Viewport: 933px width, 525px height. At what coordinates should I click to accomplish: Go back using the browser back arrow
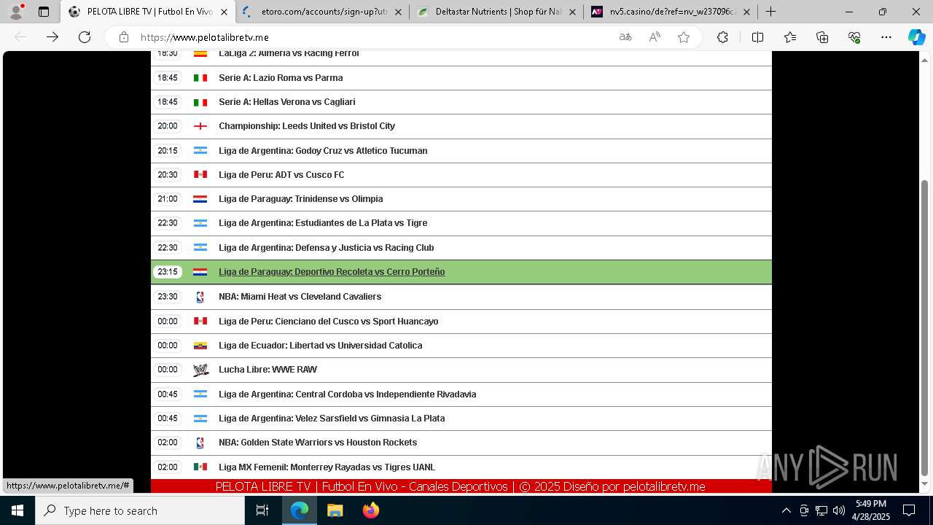tap(20, 37)
